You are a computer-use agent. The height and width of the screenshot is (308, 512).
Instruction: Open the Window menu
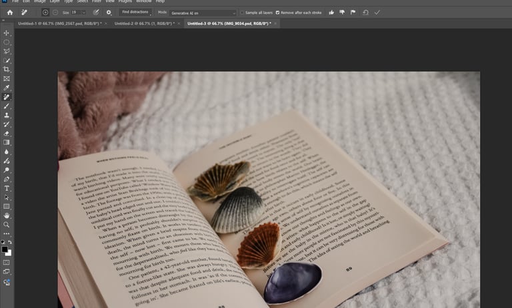click(144, 1)
